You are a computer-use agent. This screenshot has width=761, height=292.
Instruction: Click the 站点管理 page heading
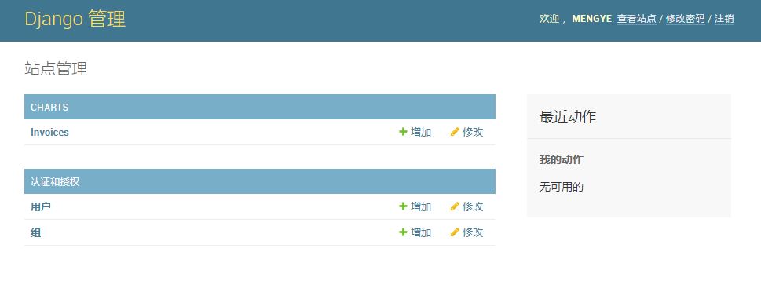pyautogui.click(x=56, y=69)
